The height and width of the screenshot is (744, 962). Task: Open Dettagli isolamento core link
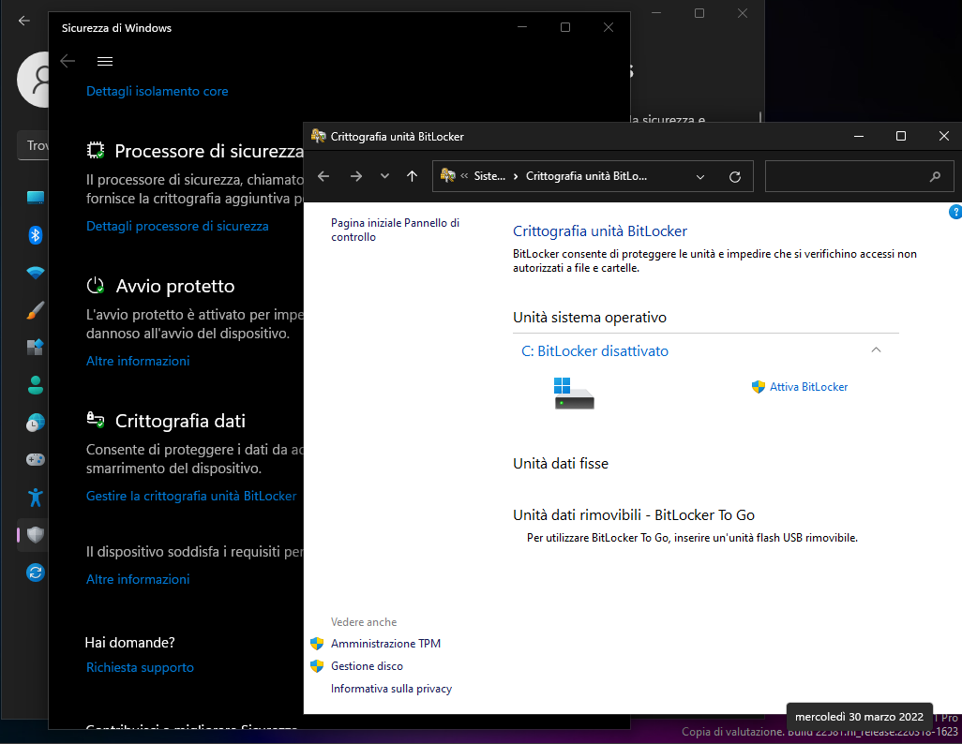(x=158, y=92)
